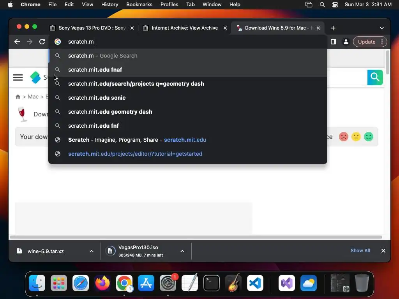Image resolution: width=399 pixels, height=299 pixels.
Task: Select the Download Wine 5.9 for Mac tab
Action: click(x=277, y=28)
